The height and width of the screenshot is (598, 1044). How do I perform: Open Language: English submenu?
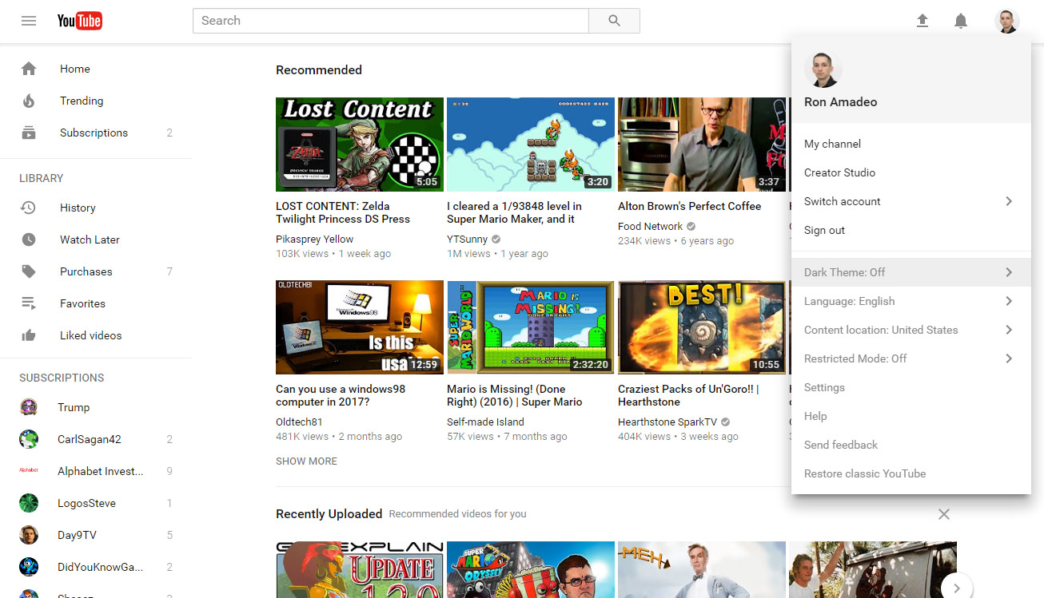coord(911,301)
